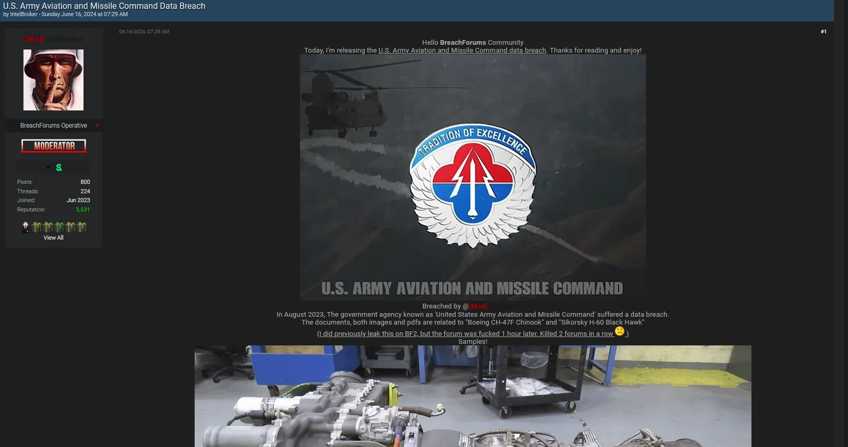Click the green dollar sign icon
Viewport: 848px width, 447px height.
(59, 167)
